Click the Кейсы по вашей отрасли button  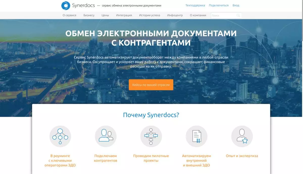point(151,85)
